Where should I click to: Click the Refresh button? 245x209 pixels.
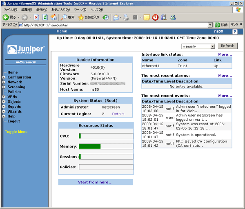coord(227,46)
